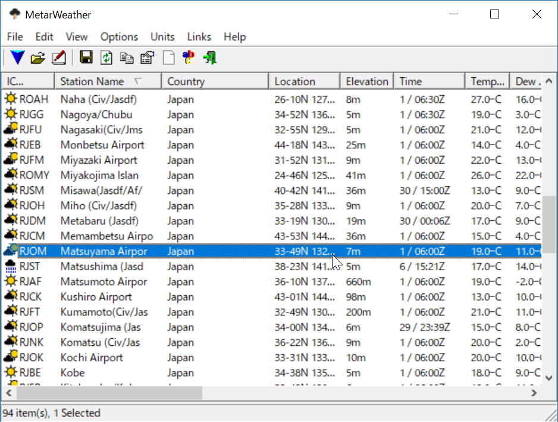The height and width of the screenshot is (422, 558).
Task: Click the 660m elevation cell
Action: click(358, 282)
